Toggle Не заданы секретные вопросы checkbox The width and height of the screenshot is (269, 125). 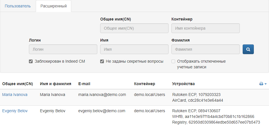pos(102,61)
